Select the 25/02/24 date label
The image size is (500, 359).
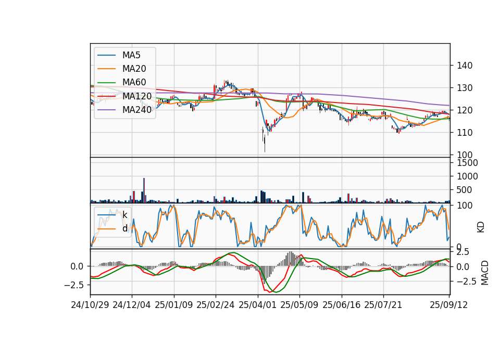216,305
